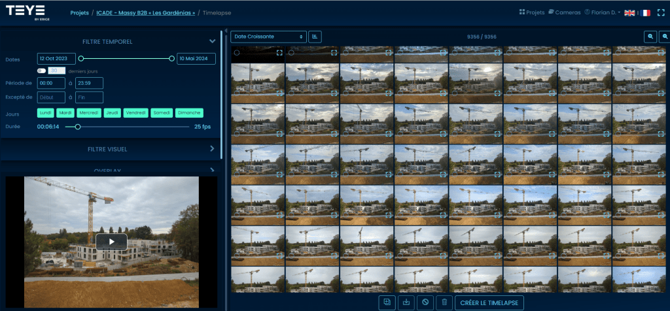This screenshot has height=311, width=670.
Task: Open the Projets menu in top navigation
Action: (531, 12)
